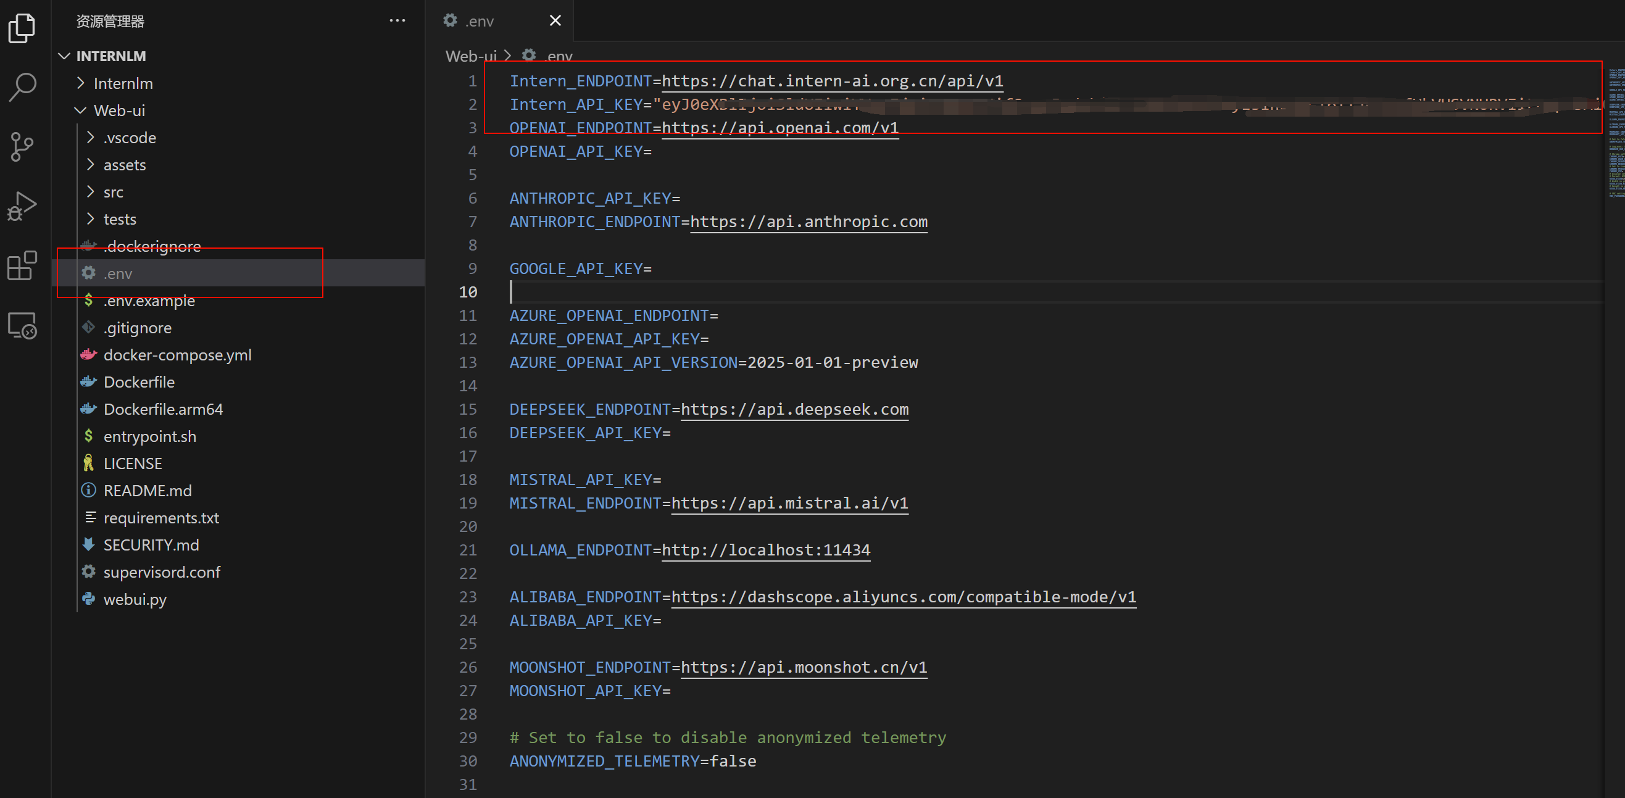Click the explorer panel more actions ellipsis

[x=397, y=21]
